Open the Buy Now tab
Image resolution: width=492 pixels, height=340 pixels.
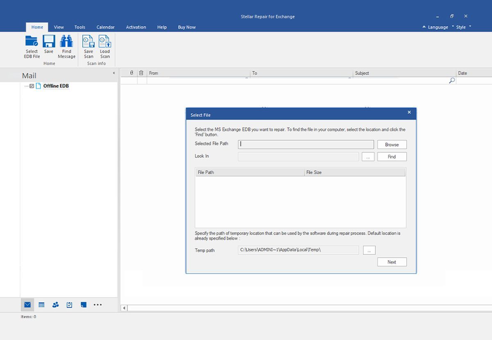(x=187, y=27)
